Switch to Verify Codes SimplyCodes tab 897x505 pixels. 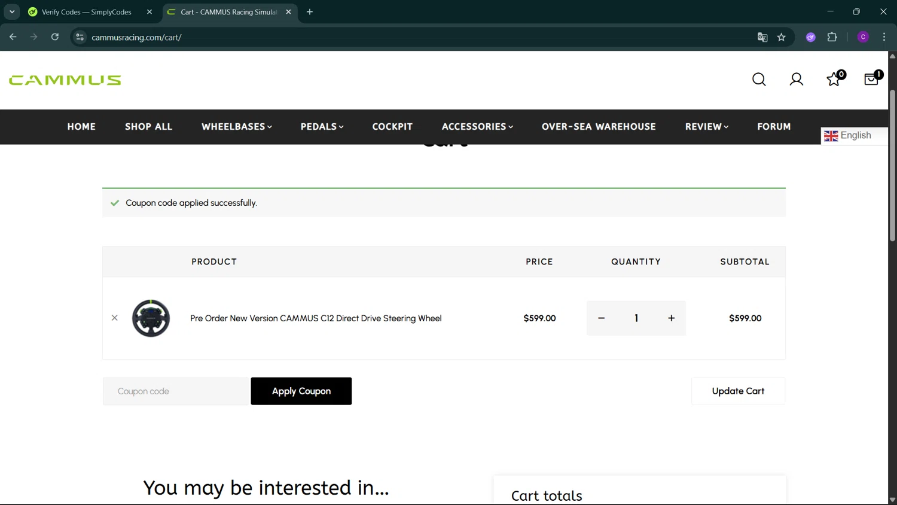[x=86, y=12]
